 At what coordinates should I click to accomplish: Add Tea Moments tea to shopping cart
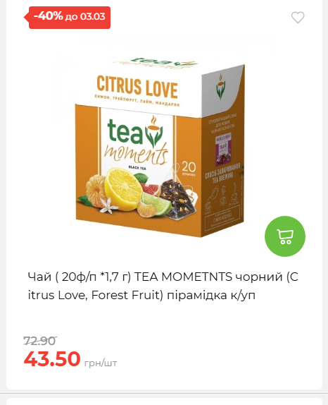tap(285, 236)
